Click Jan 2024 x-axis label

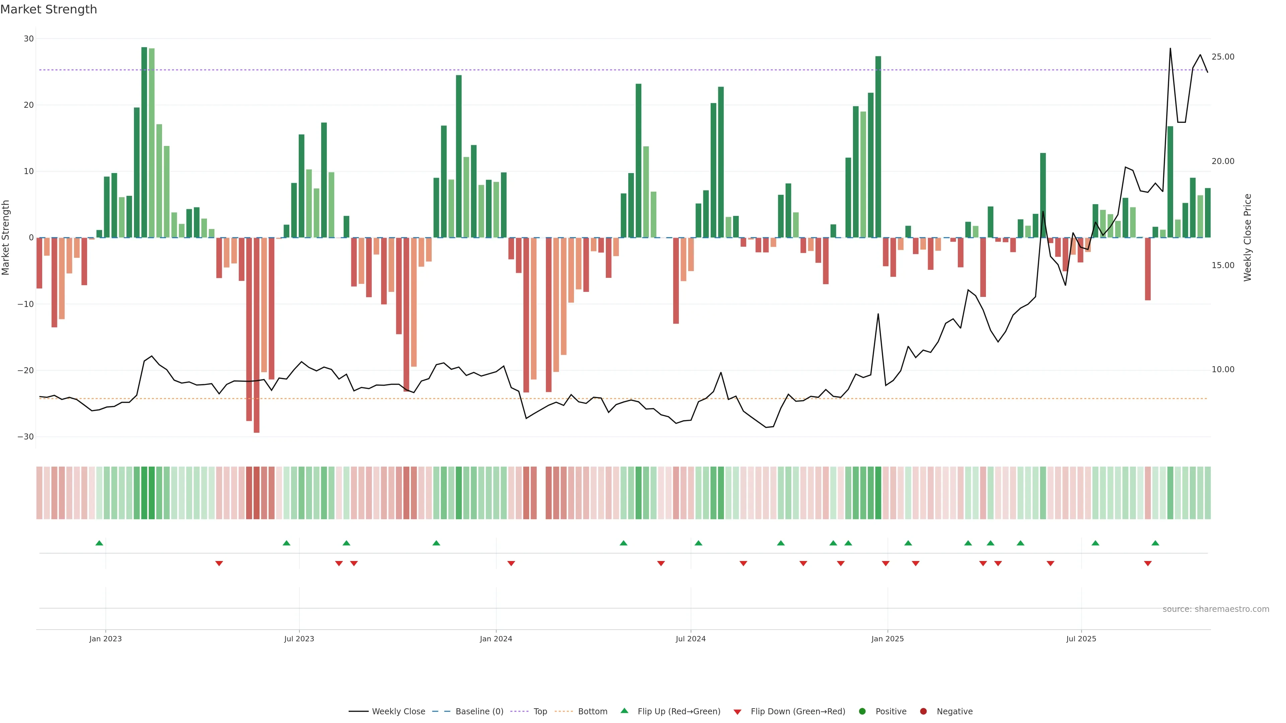pos(496,639)
